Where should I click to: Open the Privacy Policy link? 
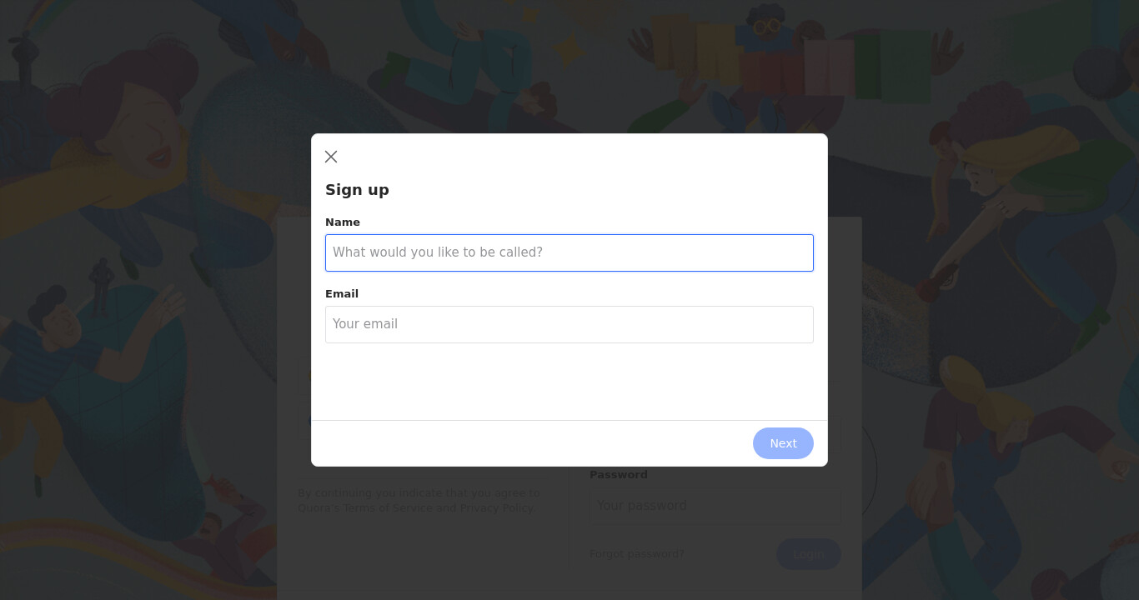coord(496,508)
